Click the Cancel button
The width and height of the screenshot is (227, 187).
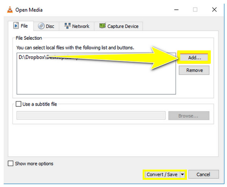click(204, 175)
